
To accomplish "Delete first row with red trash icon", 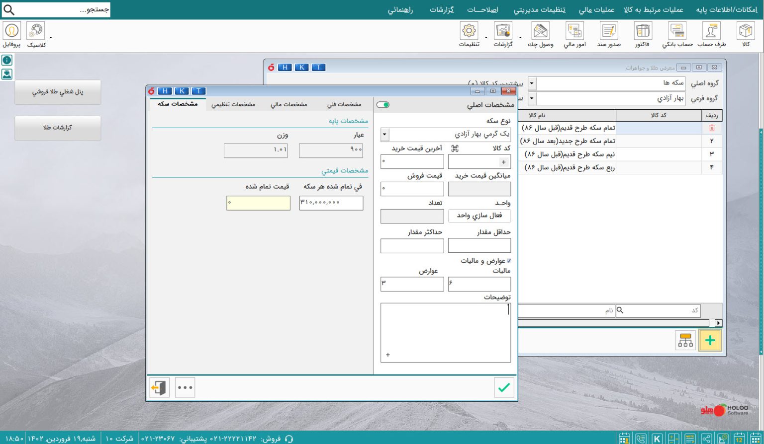I will pyautogui.click(x=711, y=128).
